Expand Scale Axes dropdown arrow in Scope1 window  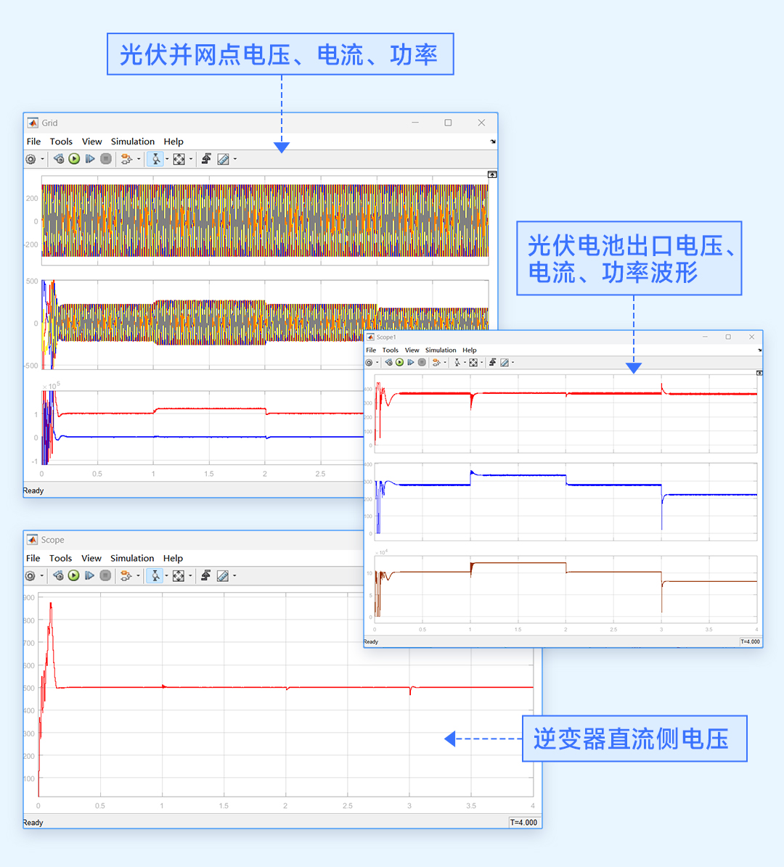(x=482, y=363)
